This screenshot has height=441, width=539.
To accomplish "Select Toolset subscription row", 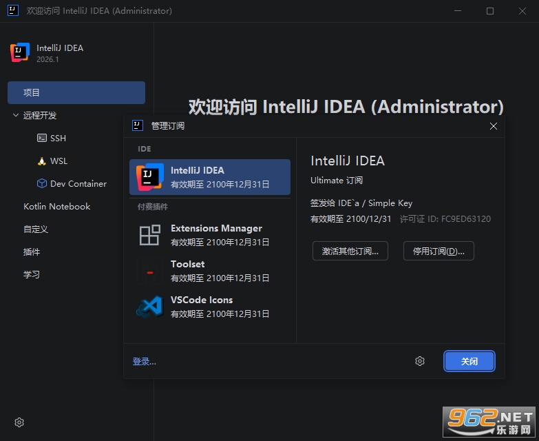I will tap(210, 271).
